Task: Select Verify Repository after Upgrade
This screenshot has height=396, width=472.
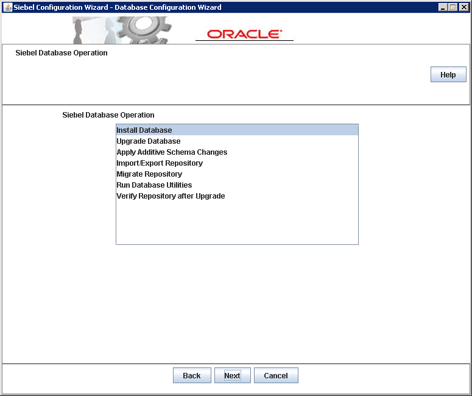Action: [x=237, y=196]
